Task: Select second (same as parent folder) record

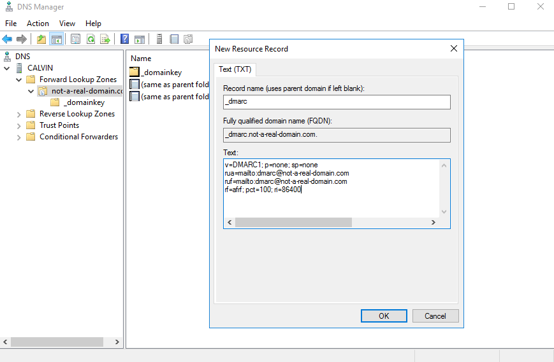Action: tap(169, 97)
